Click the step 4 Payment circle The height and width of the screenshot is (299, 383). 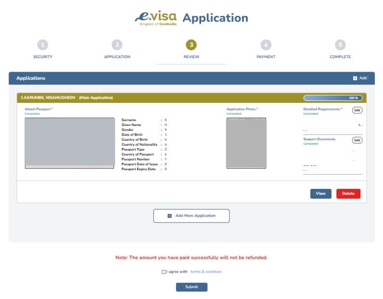click(266, 45)
